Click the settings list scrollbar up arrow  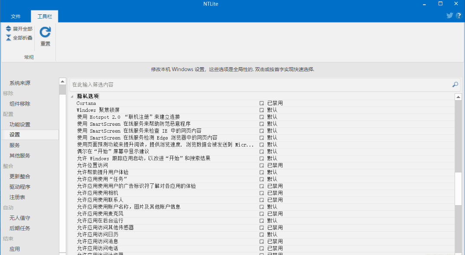coord(458,97)
